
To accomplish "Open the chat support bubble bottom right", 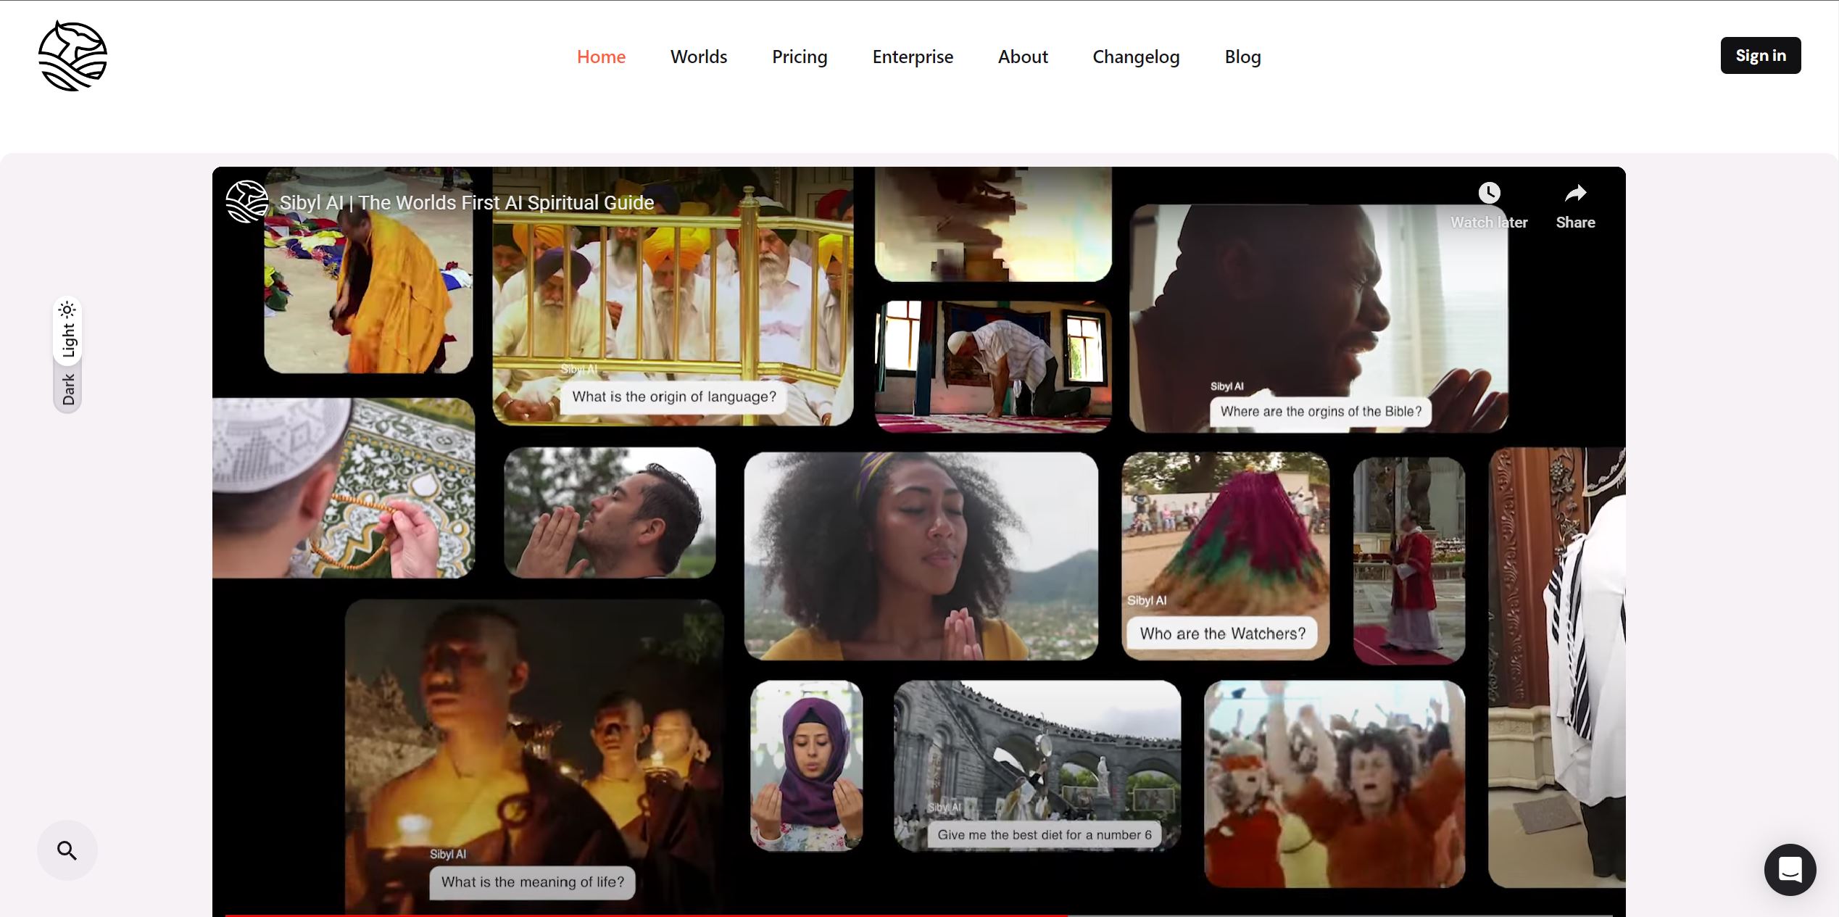I will pyautogui.click(x=1790, y=870).
